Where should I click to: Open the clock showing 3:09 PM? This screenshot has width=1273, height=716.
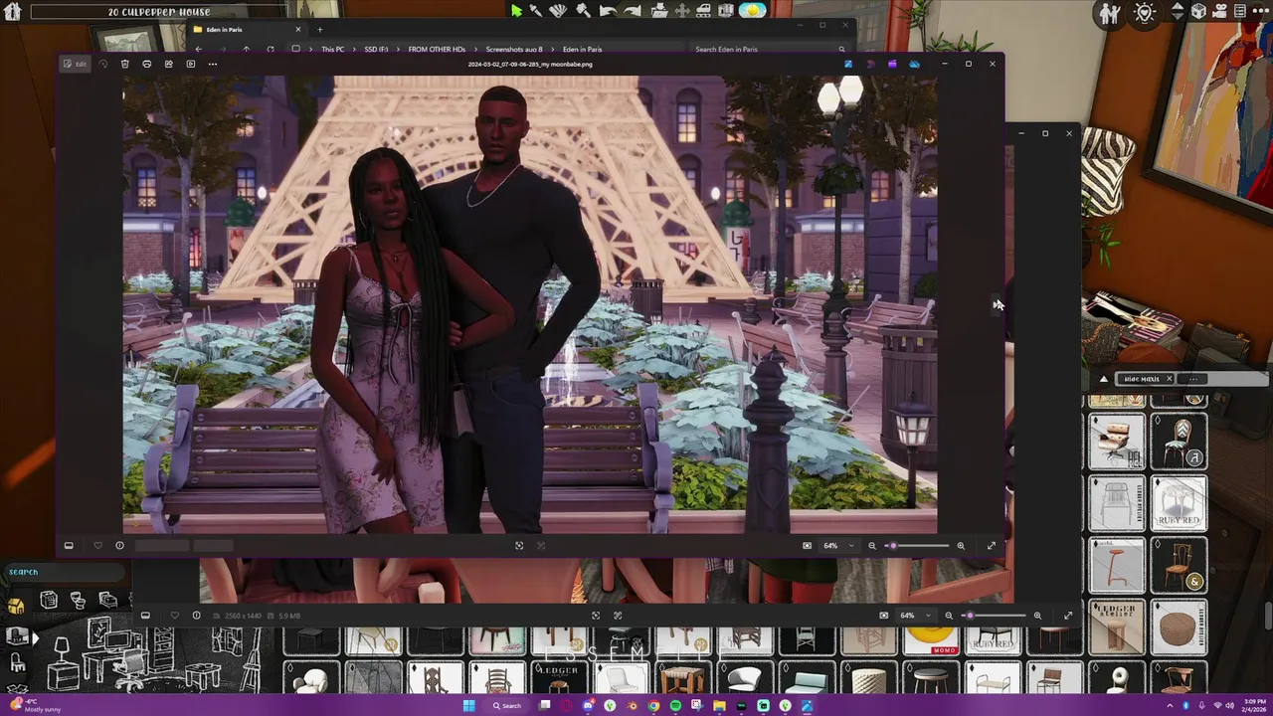pos(1254,705)
